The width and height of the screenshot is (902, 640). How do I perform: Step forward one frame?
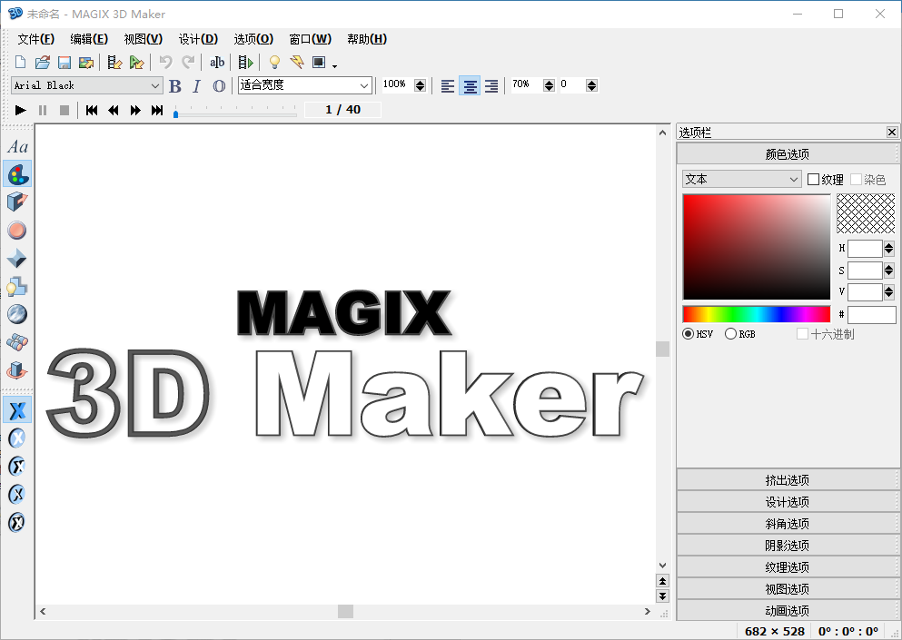click(135, 110)
